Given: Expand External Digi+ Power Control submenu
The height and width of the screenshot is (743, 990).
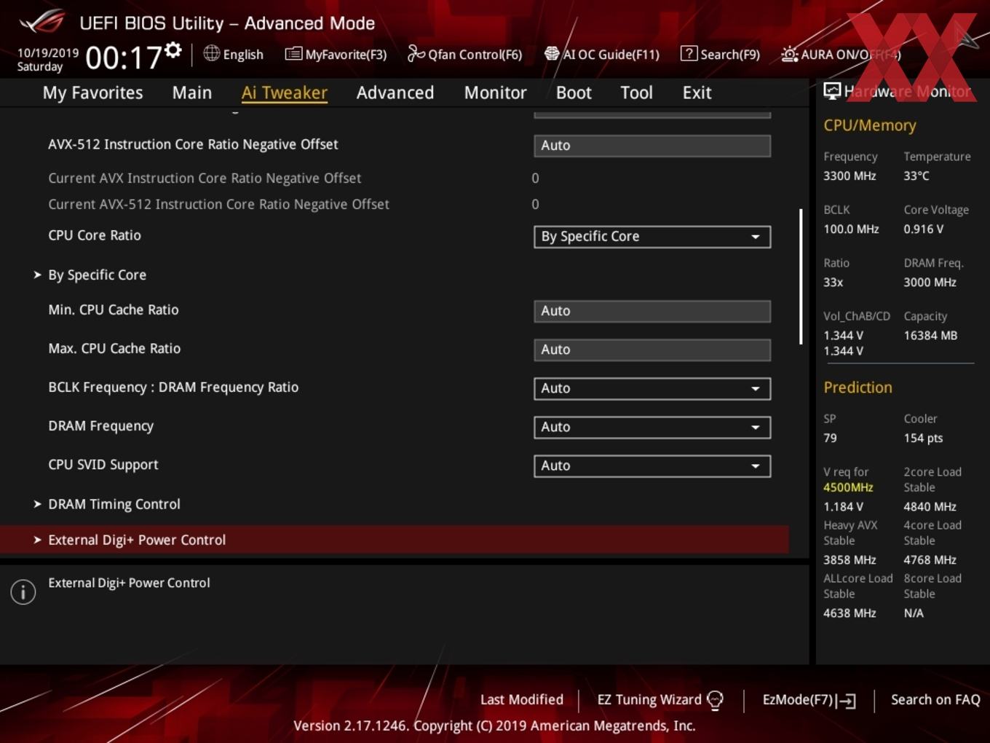Looking at the screenshot, I should coord(394,540).
